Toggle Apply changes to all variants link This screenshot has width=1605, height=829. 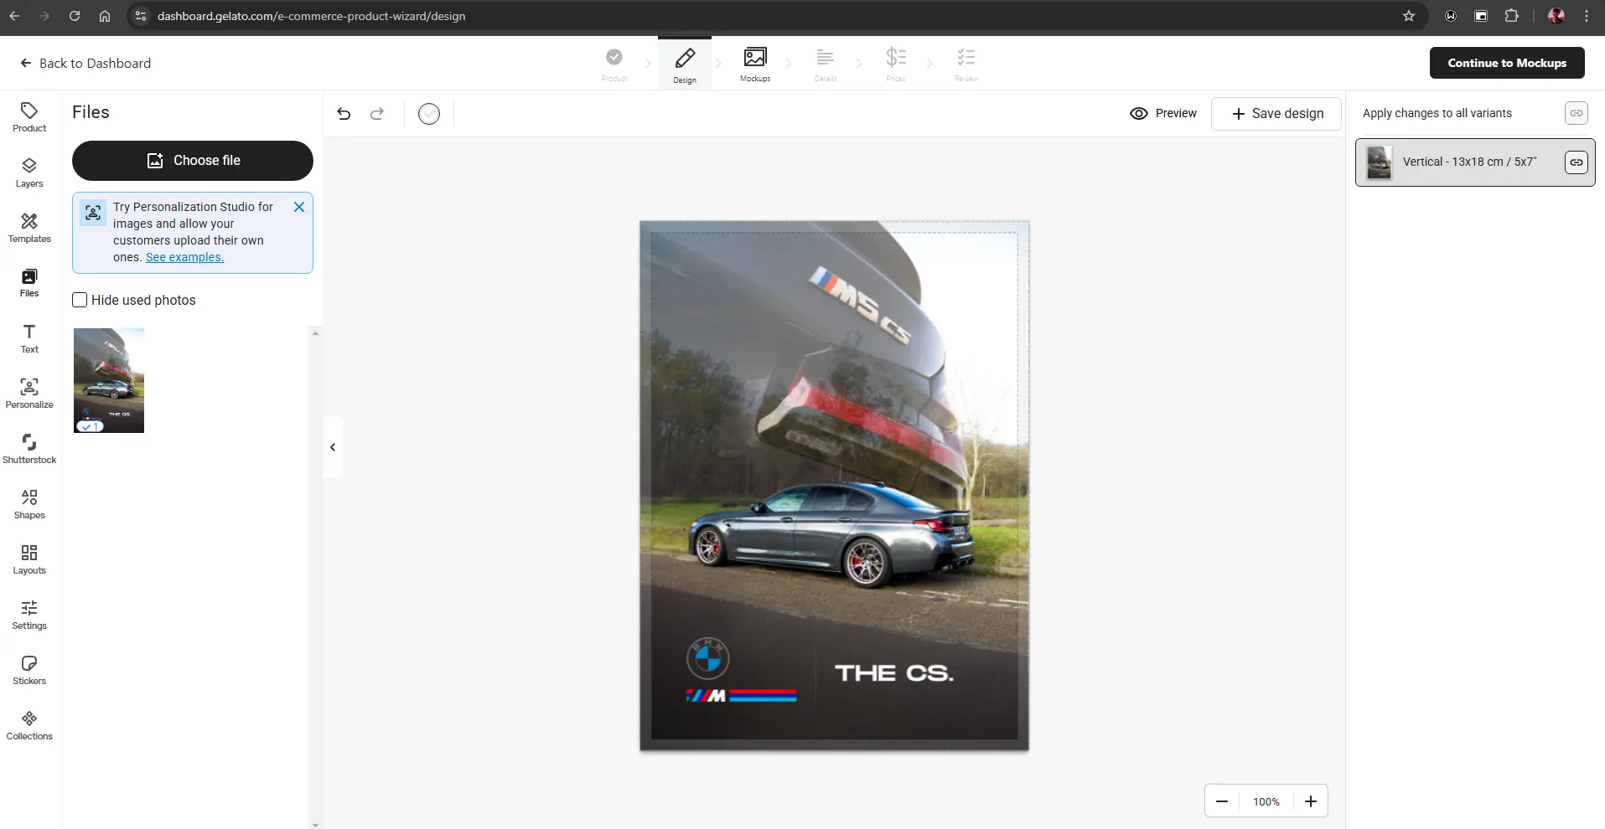[x=1576, y=113]
